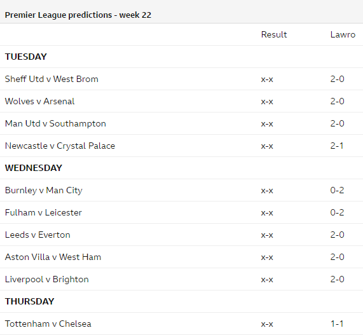Image resolution: width=363 pixels, height=335 pixels.
Task: Click the Aston Villa v West Ham fixture
Action: pos(53,257)
